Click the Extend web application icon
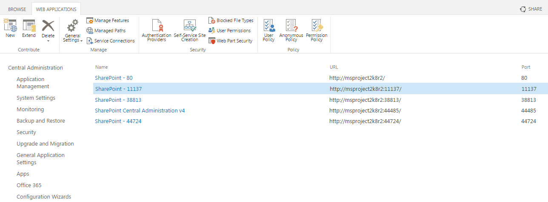 [29, 25]
